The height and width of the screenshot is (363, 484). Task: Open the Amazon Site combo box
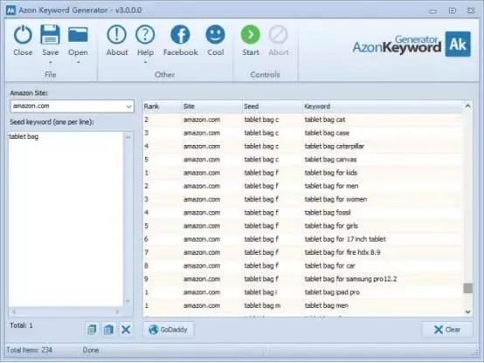point(73,106)
